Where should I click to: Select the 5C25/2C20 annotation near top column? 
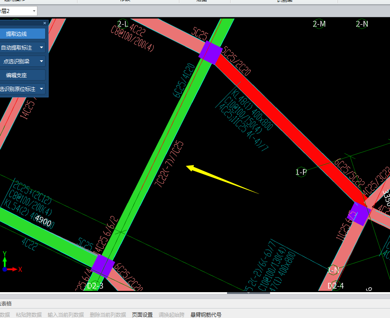coord(236,61)
